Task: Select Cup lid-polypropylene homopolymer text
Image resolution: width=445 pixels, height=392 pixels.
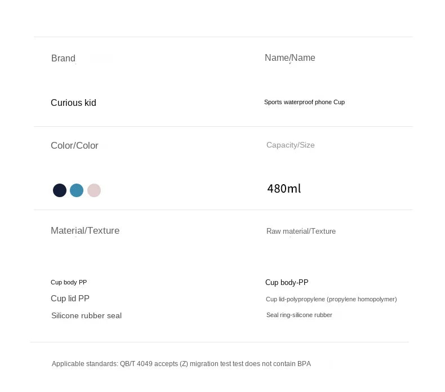Action: click(x=331, y=299)
